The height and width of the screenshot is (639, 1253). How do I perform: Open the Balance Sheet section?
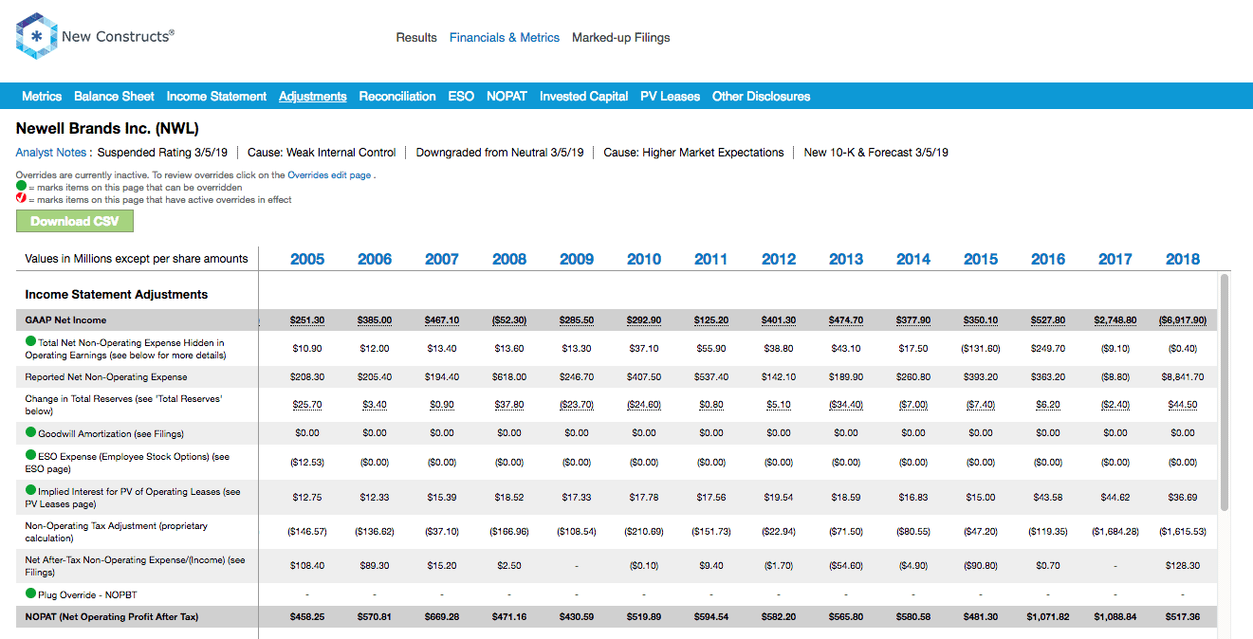(114, 96)
